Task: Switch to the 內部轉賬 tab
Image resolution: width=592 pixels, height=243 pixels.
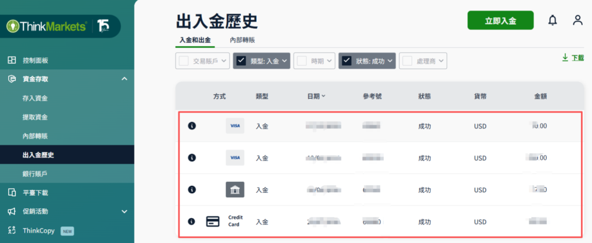Action: click(242, 40)
